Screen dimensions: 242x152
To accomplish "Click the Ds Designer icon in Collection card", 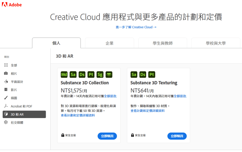I will click(82, 75).
